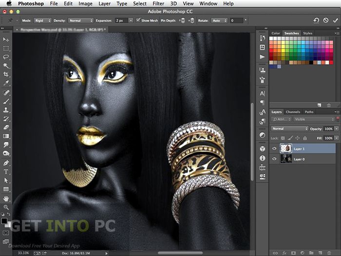Hide Layer 0 using its eye icon
This screenshot has height=256, width=341.
tap(275, 159)
